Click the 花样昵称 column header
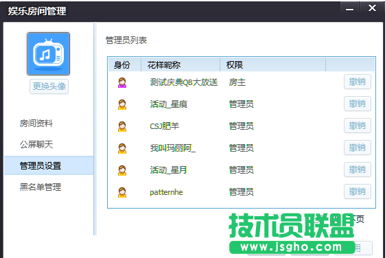The image size is (385, 258). (x=180, y=64)
